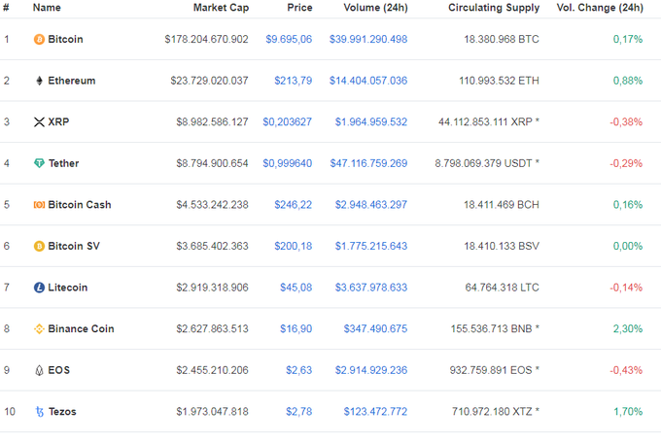Screen dimensions: 661x442
Task: Select Ethereum market cap $23.729.020.037
Action: [x=210, y=81]
